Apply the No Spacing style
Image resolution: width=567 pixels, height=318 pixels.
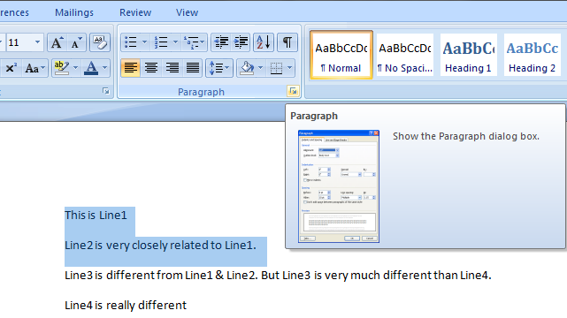click(404, 56)
